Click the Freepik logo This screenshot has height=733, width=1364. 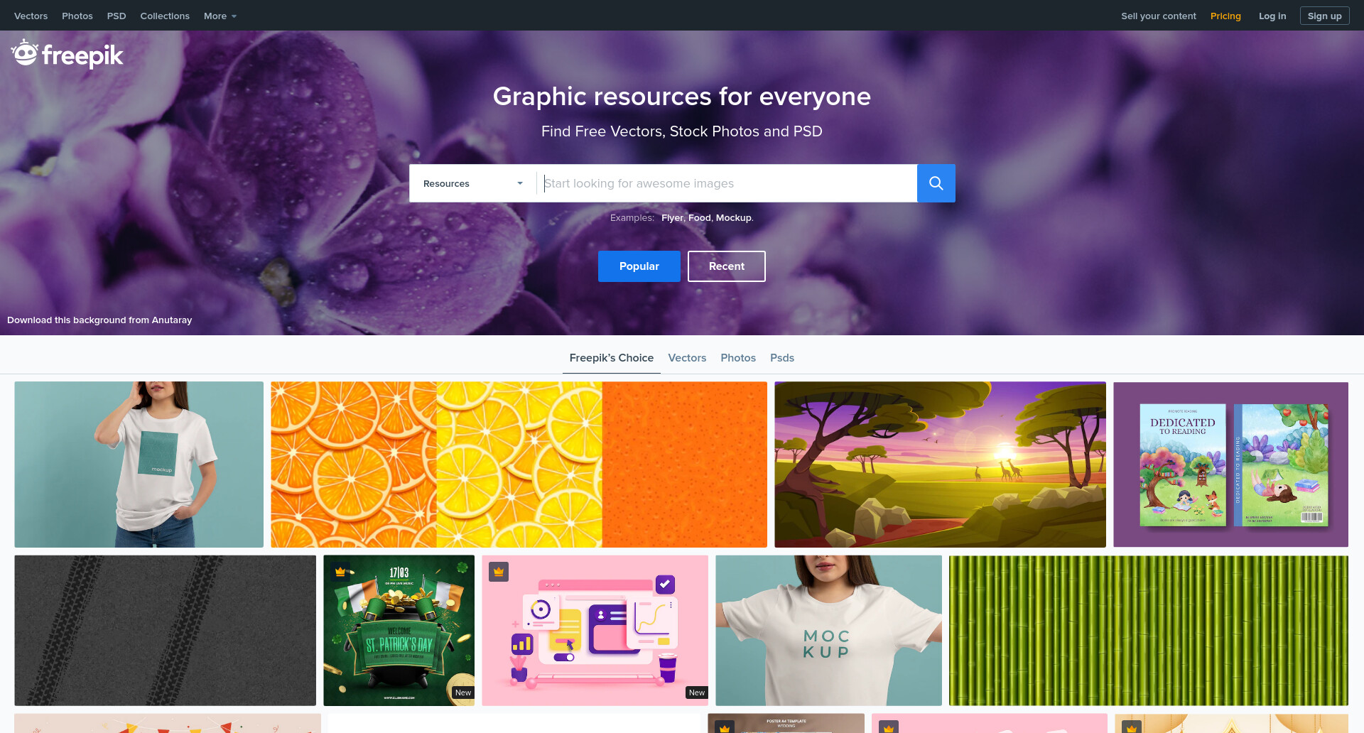click(67, 54)
